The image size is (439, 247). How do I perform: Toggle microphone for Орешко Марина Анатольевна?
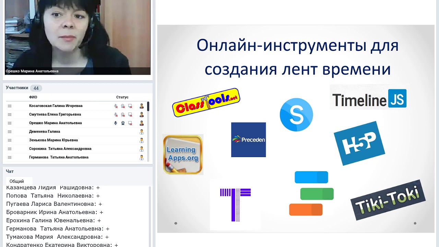pos(116,123)
